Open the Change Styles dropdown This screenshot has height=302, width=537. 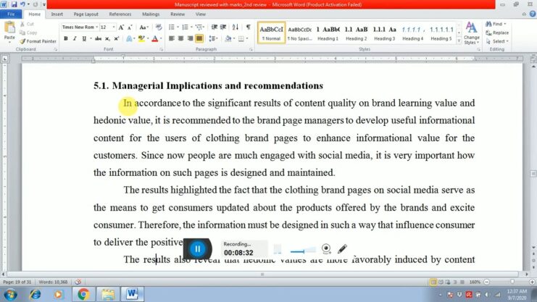472,33
